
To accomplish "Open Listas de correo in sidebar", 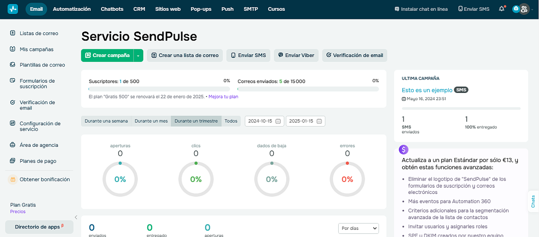I will (39, 33).
